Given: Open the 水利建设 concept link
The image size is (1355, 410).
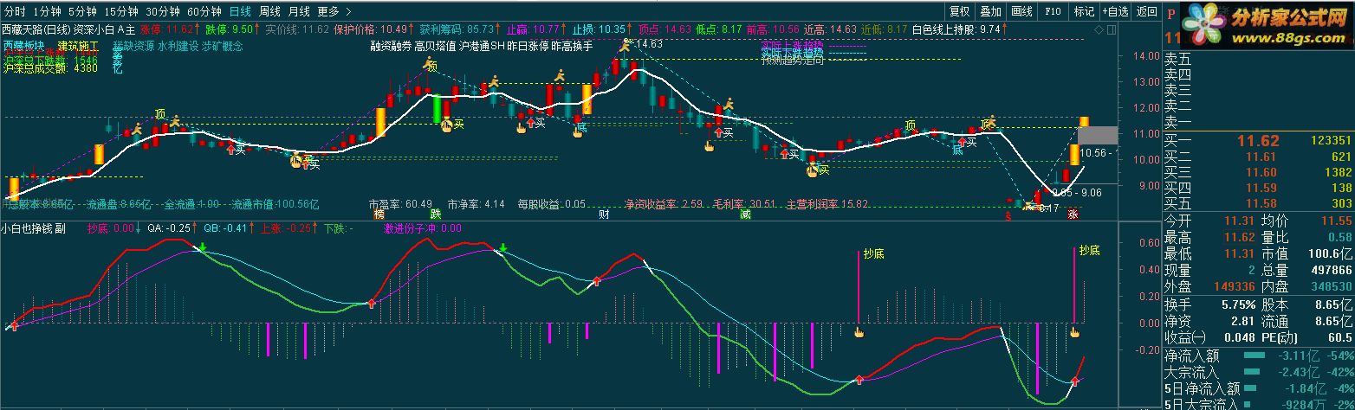Looking at the screenshot, I should (178, 45).
